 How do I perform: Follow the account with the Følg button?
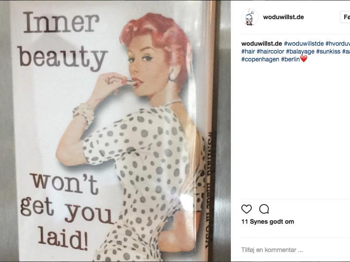click(345, 17)
